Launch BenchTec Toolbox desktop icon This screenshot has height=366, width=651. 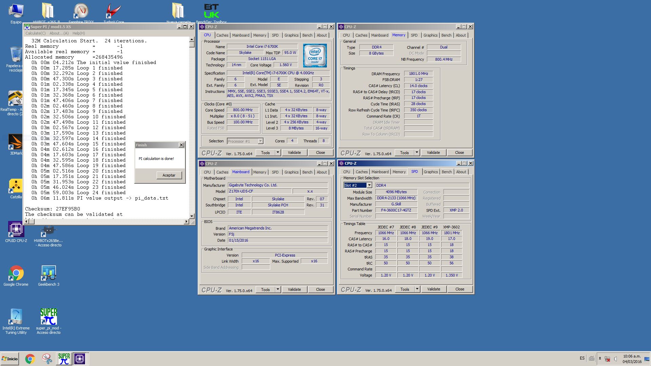coord(211,13)
